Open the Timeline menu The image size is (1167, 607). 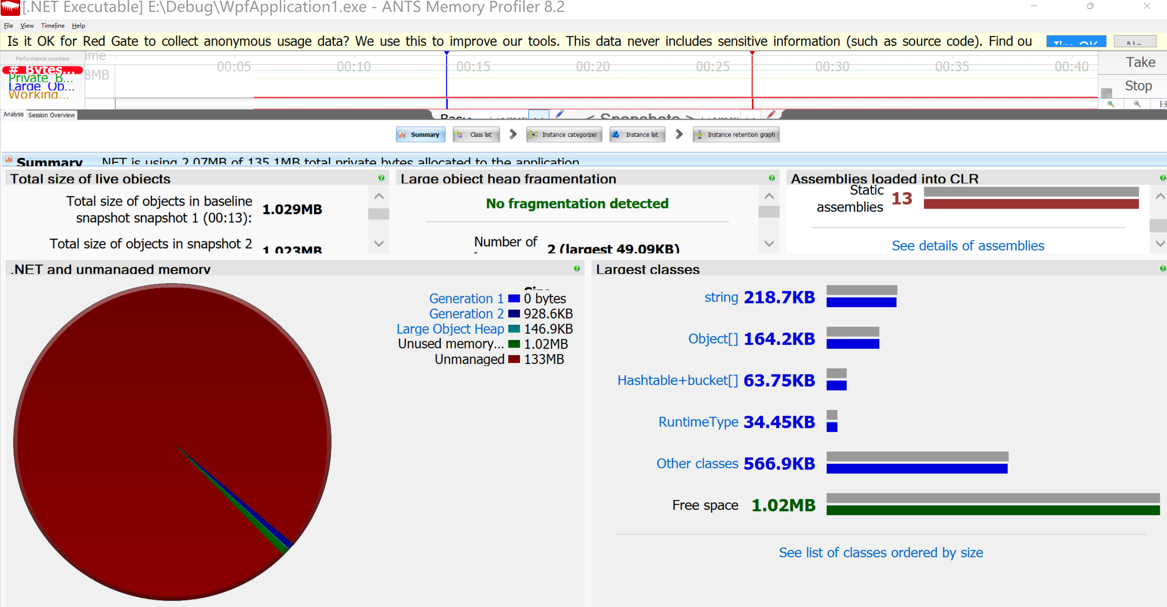[x=53, y=26]
